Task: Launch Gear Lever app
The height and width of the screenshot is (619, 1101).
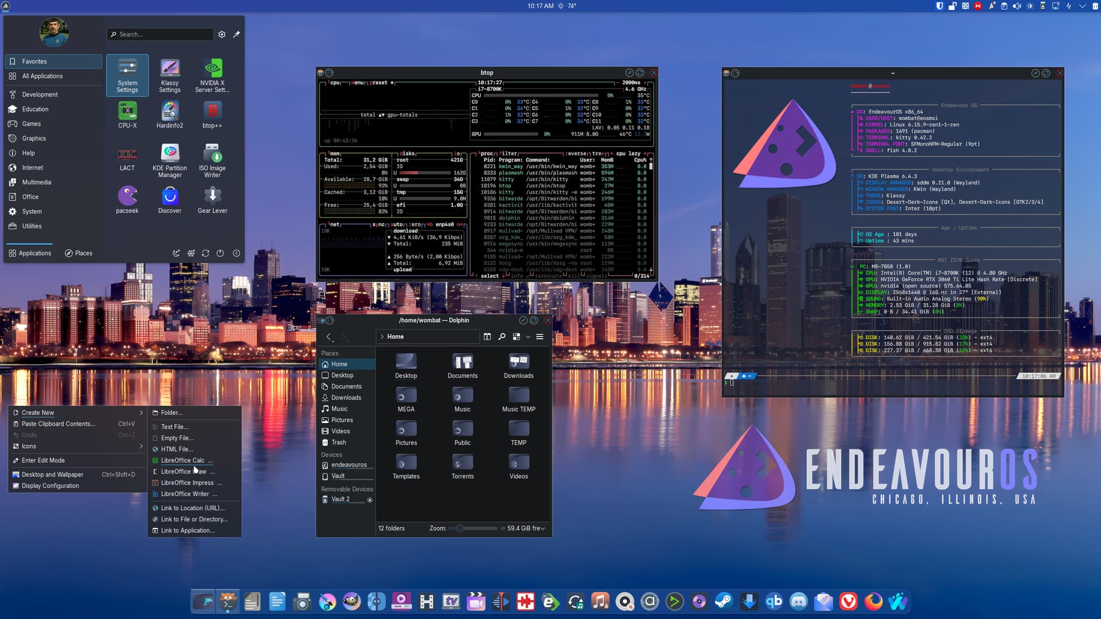Action: tap(212, 199)
